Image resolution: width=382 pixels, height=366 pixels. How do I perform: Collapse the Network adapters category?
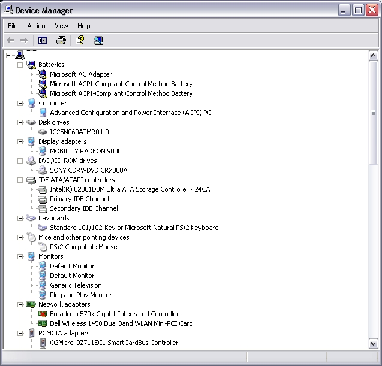tap(20, 304)
